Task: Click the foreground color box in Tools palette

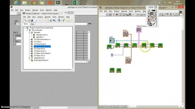Action: pyautogui.click(x=149, y=23)
